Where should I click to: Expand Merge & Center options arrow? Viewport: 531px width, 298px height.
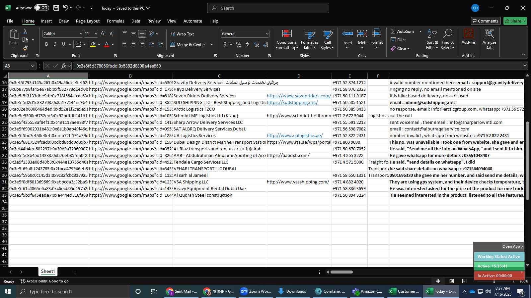point(212,44)
